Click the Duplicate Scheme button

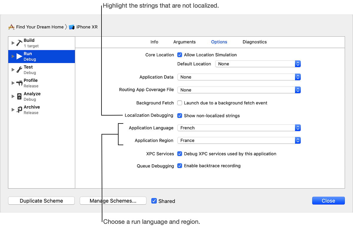(x=41, y=201)
